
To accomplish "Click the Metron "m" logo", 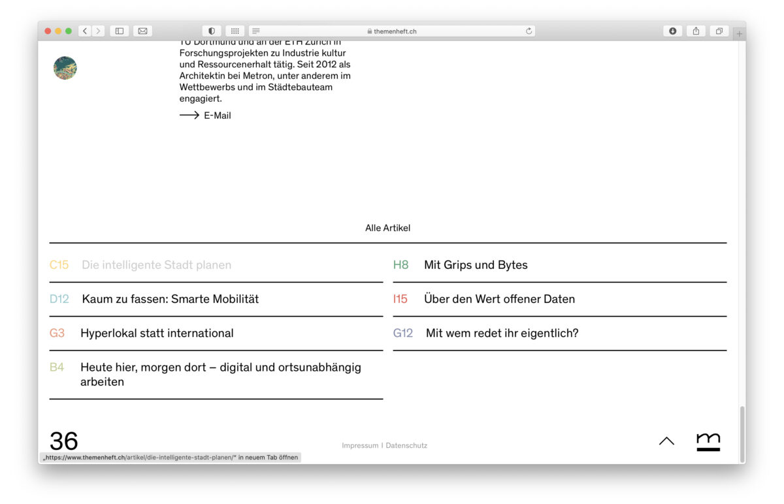I will point(708,441).
